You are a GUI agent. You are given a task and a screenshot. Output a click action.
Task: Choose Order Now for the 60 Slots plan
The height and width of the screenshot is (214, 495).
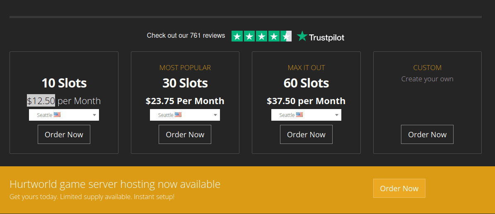306,134
